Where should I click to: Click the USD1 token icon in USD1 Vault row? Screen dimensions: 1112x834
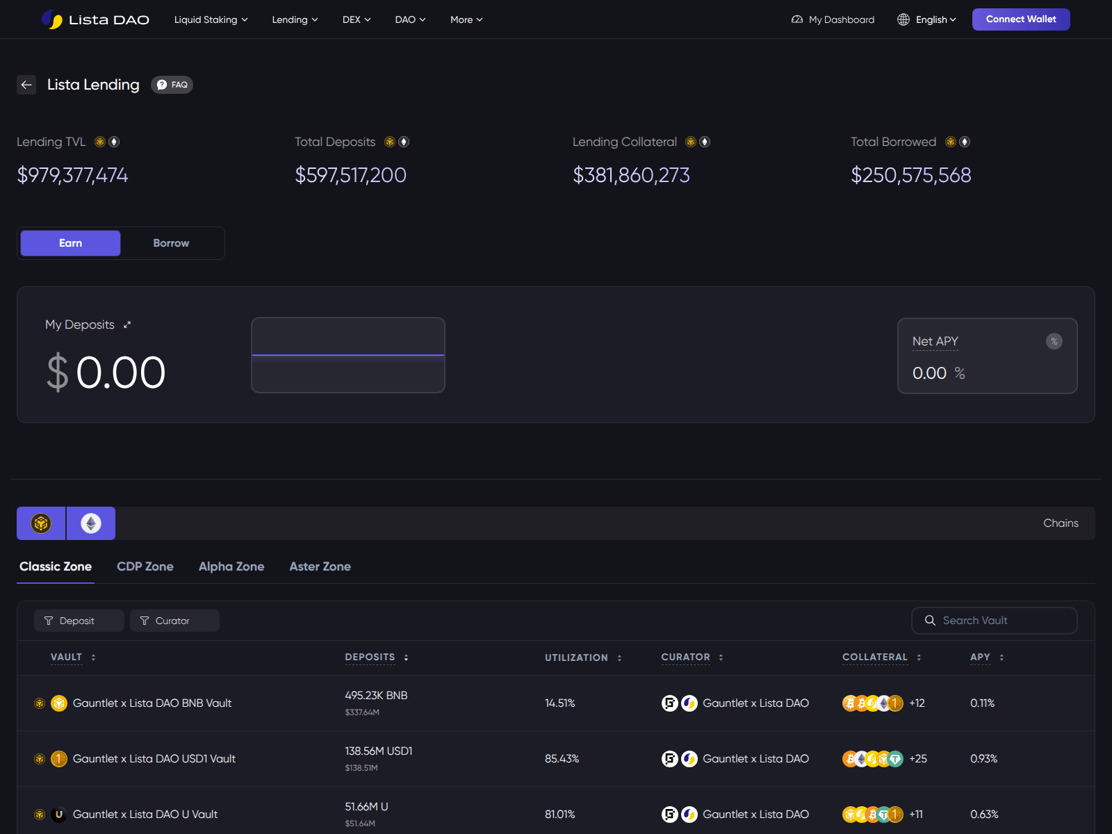(59, 759)
